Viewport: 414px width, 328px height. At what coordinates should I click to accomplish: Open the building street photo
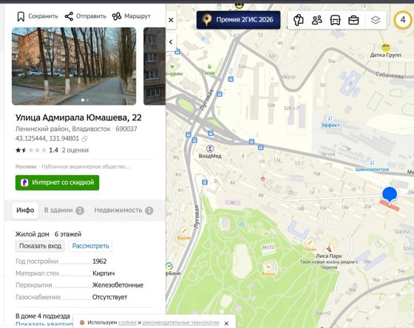coord(74,66)
